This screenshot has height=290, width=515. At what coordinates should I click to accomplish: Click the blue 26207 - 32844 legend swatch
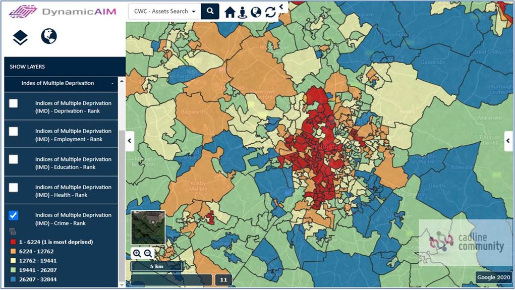coord(13,279)
